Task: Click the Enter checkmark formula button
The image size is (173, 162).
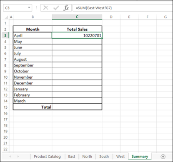Action: point(56,8)
